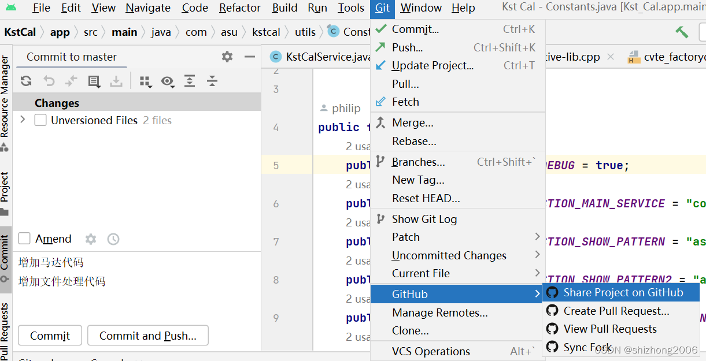Open Branches... from Git menu
This screenshot has height=361, width=706.
(458, 162)
